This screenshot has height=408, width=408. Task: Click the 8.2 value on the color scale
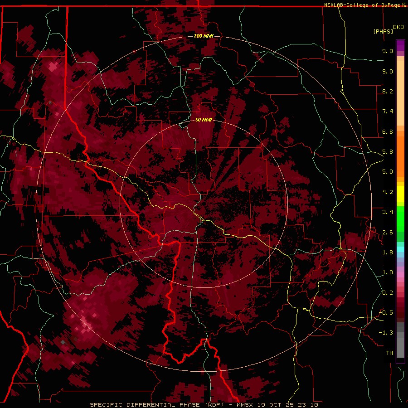388,91
